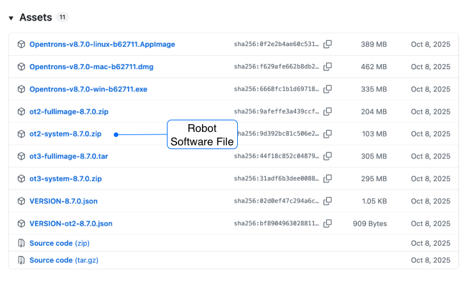The width and height of the screenshot is (468, 288).
Task: Copy SHA256 hash for VERSION-8.7.0.json
Action: (327, 201)
